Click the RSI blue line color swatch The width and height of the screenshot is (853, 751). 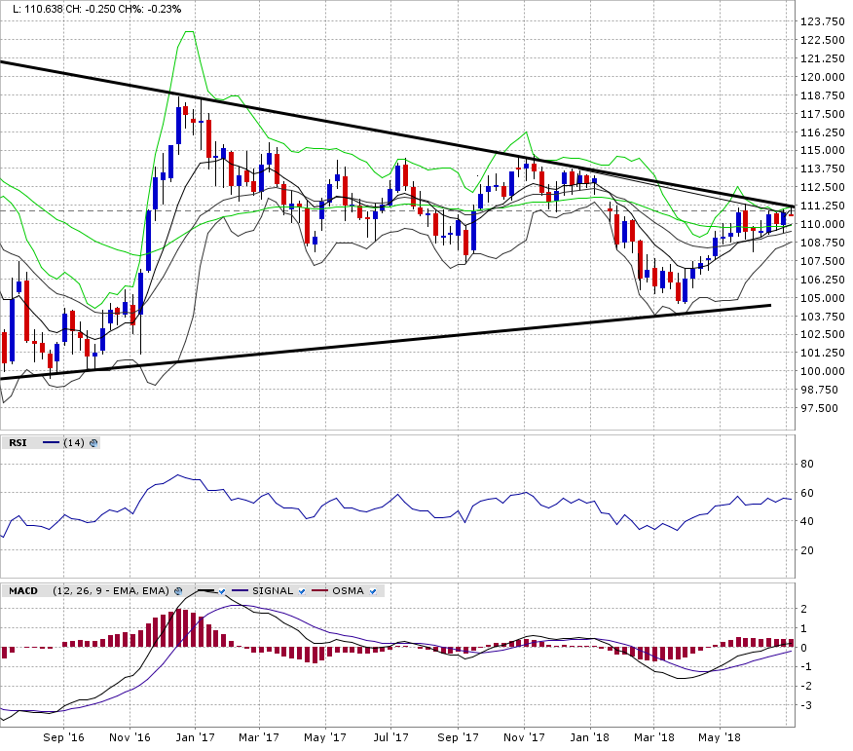(51, 443)
